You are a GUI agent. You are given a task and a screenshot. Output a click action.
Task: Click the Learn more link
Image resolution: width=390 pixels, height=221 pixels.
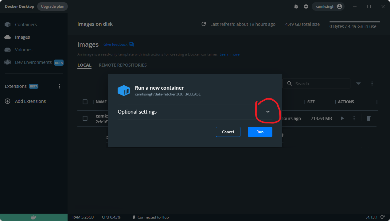click(229, 54)
